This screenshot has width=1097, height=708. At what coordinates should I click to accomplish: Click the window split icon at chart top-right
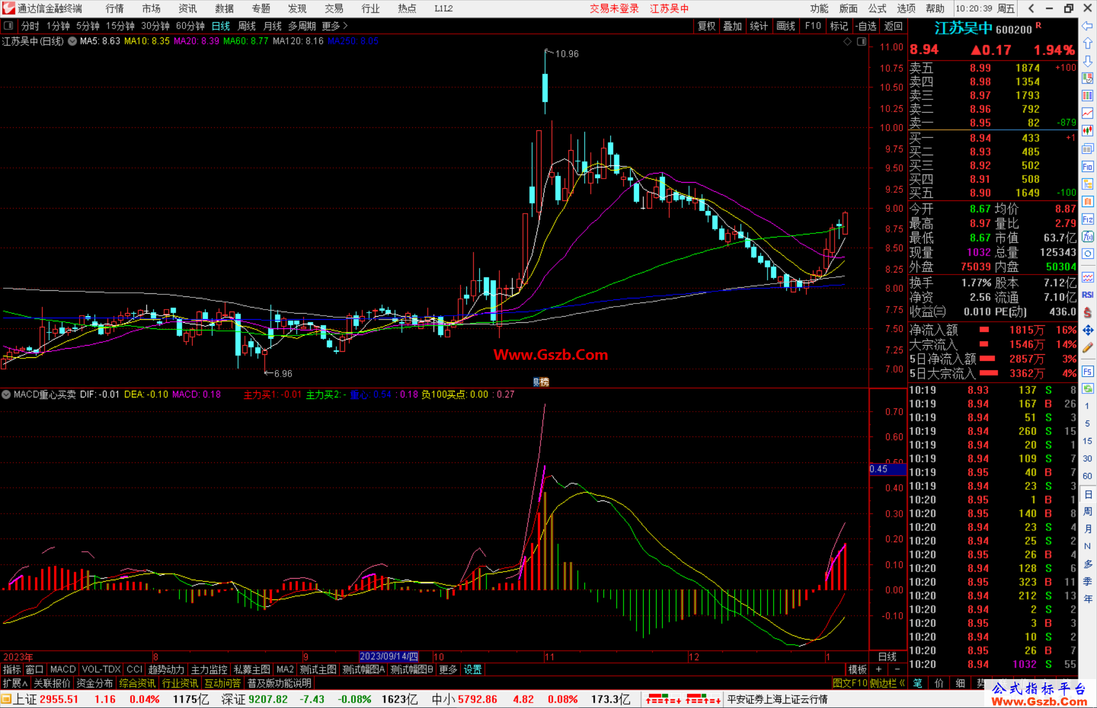pos(861,42)
